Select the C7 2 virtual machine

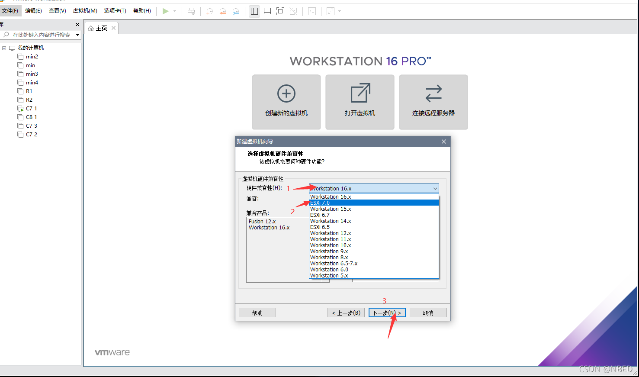click(31, 135)
